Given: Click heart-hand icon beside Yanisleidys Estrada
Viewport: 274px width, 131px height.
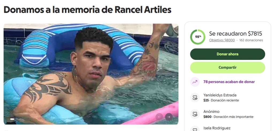Looking at the screenshot, I should tap(195, 98).
